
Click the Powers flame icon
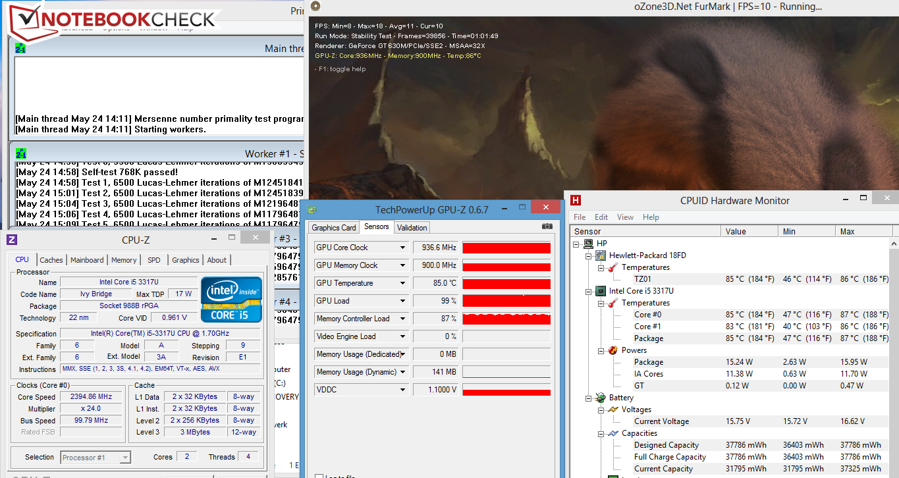pos(613,350)
